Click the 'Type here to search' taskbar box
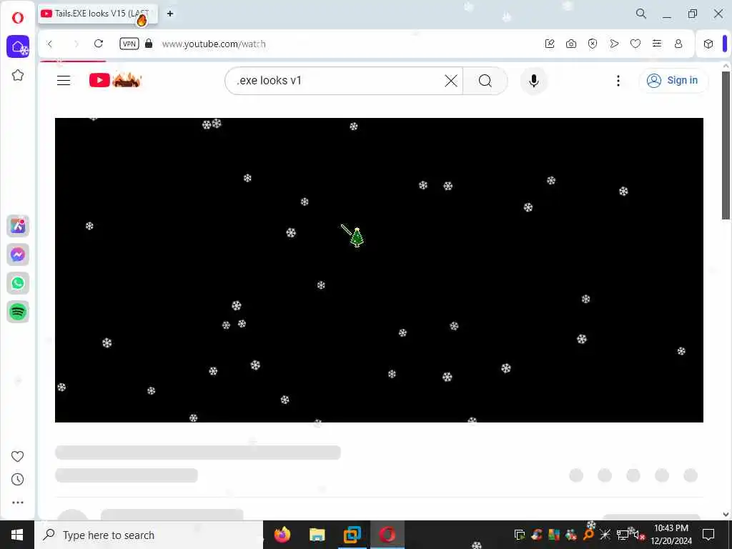732x549 pixels. [149, 535]
